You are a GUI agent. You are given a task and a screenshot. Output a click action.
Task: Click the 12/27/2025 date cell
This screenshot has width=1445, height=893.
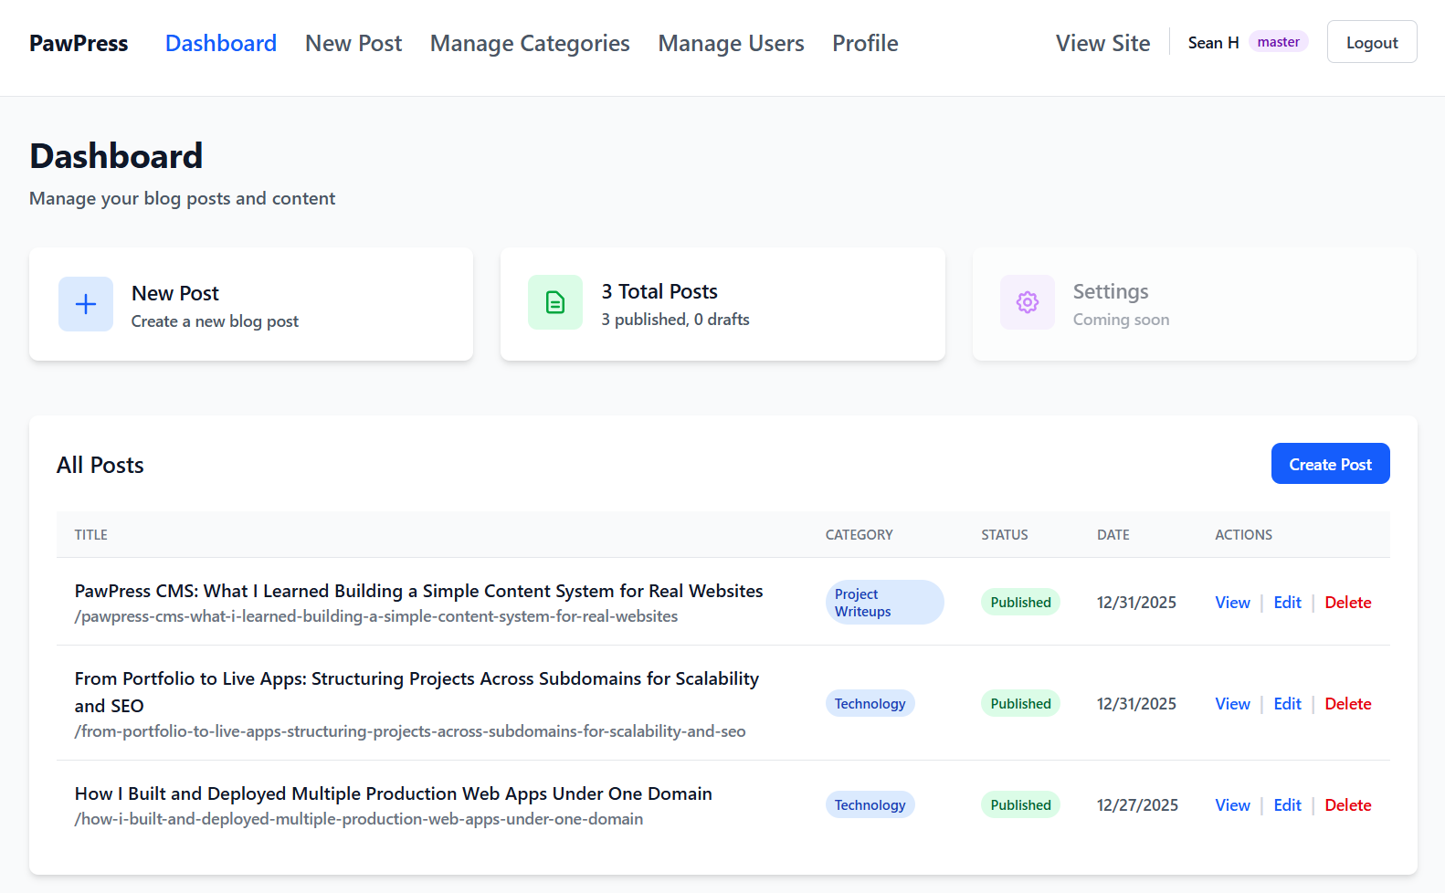[1137, 805]
